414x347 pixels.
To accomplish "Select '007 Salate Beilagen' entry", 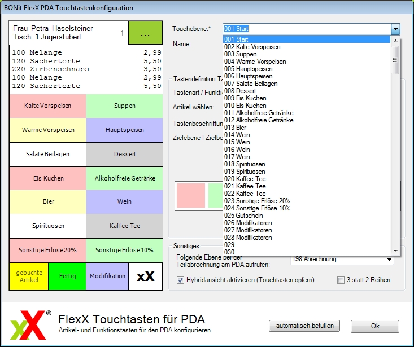I will pyautogui.click(x=306, y=84).
